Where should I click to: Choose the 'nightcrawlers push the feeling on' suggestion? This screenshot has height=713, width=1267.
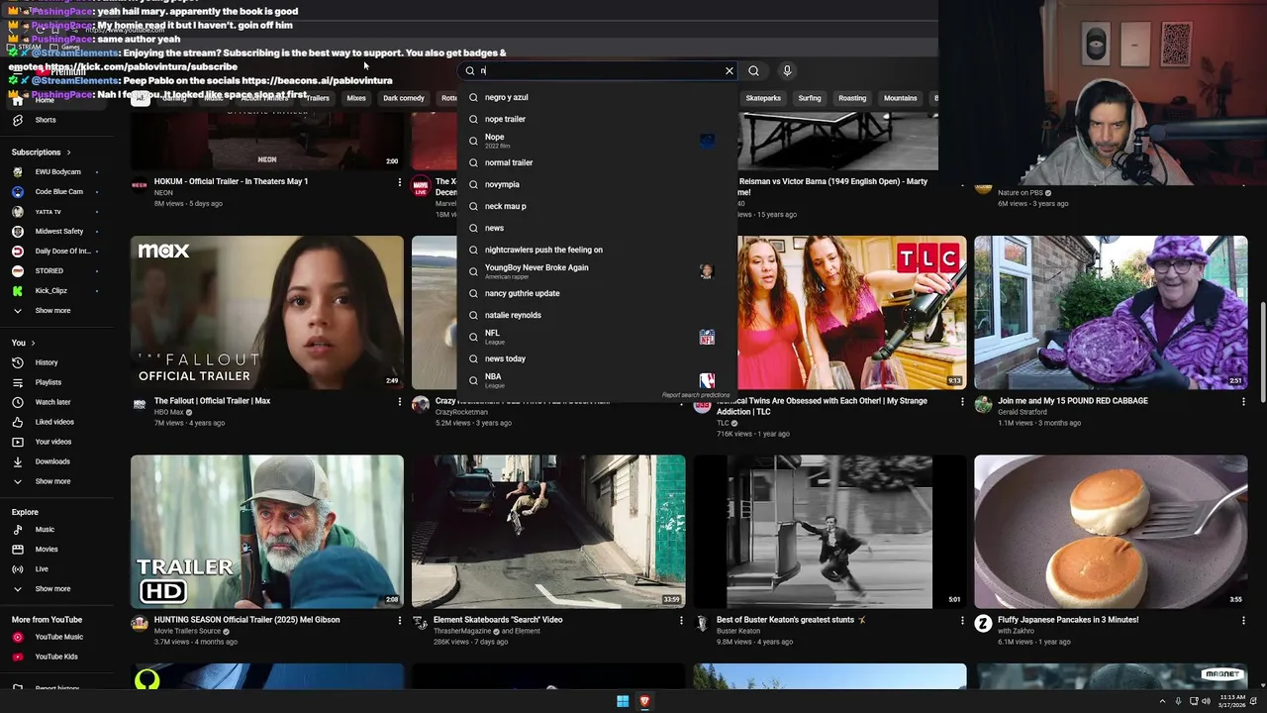click(x=597, y=250)
